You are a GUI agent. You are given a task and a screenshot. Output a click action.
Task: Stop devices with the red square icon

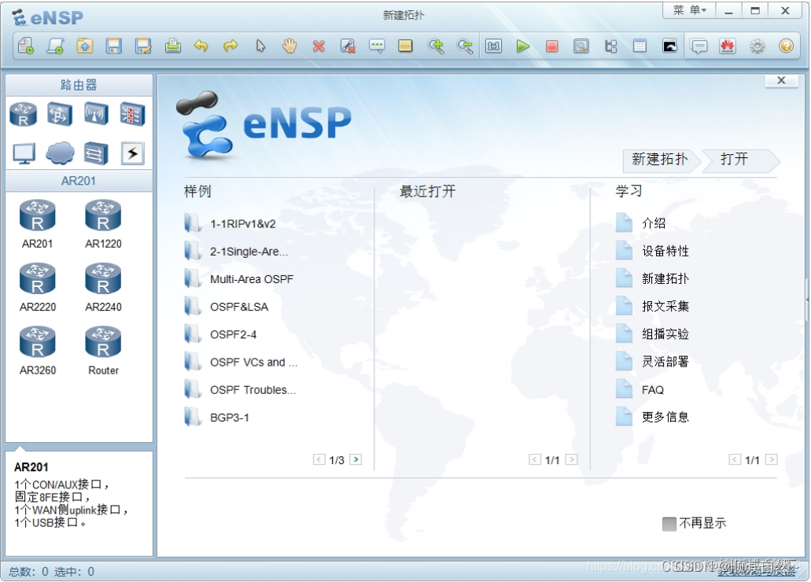(x=552, y=46)
